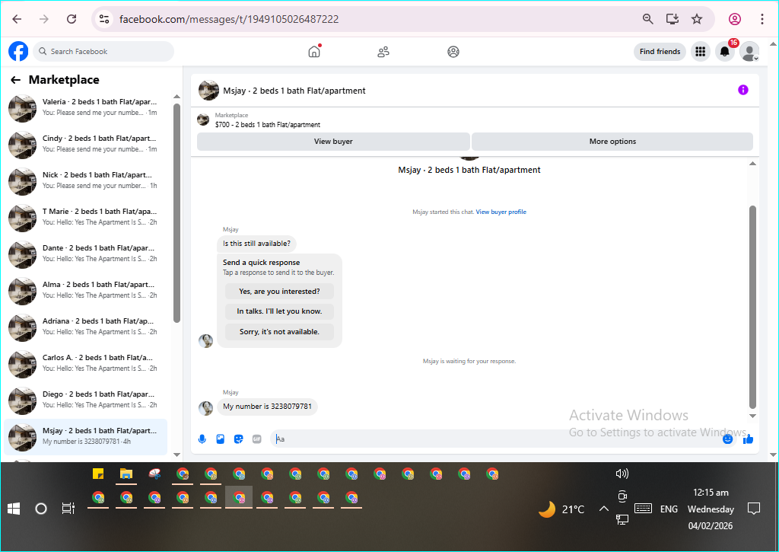The image size is (779, 552).
Task: Open Adriana's conversation
Action: pyautogui.click(x=85, y=327)
